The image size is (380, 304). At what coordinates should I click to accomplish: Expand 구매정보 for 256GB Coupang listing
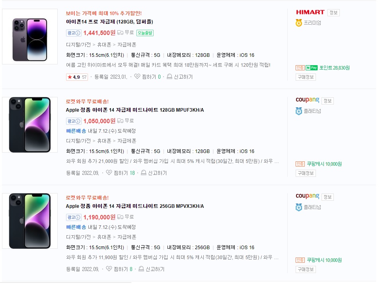click(x=306, y=269)
